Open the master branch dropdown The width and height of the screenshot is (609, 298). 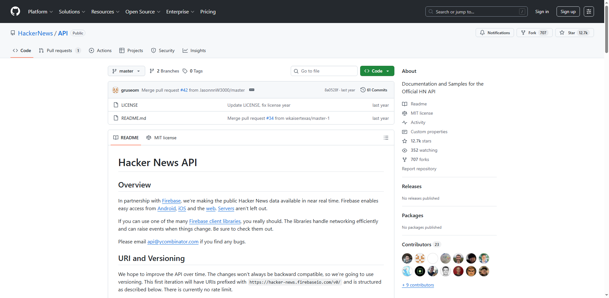(x=126, y=71)
